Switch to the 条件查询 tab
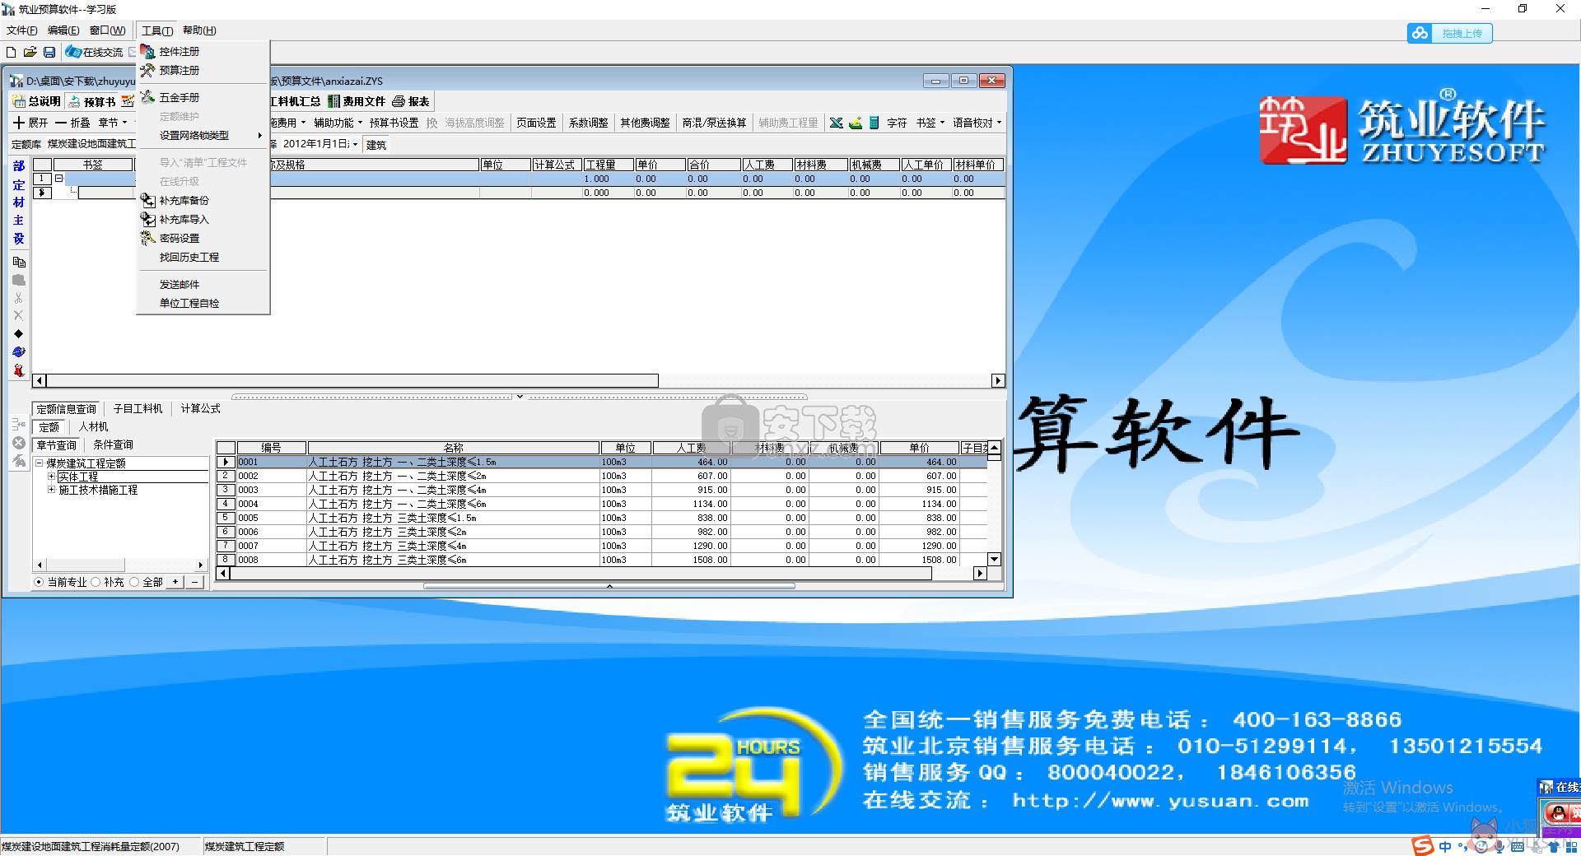 [x=113, y=444]
